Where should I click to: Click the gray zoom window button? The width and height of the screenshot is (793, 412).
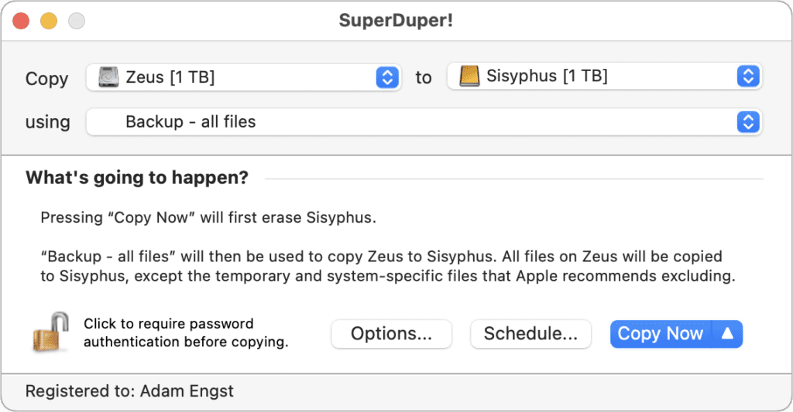[76, 22]
